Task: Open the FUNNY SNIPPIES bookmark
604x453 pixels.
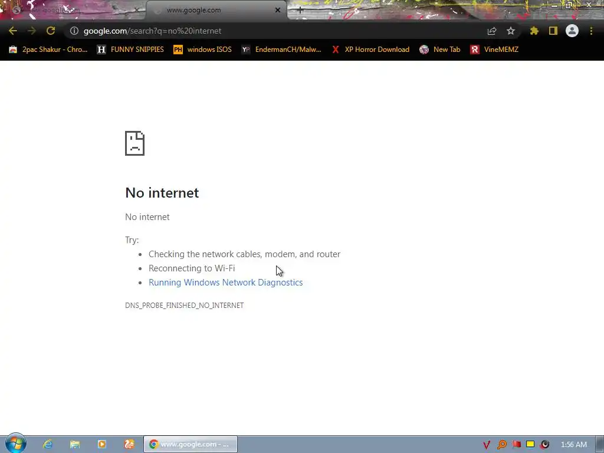Action: (130, 50)
